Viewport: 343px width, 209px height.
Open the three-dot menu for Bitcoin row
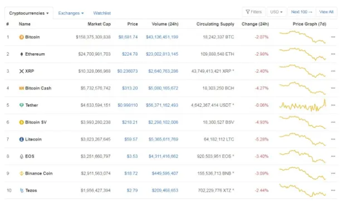tap(333, 37)
